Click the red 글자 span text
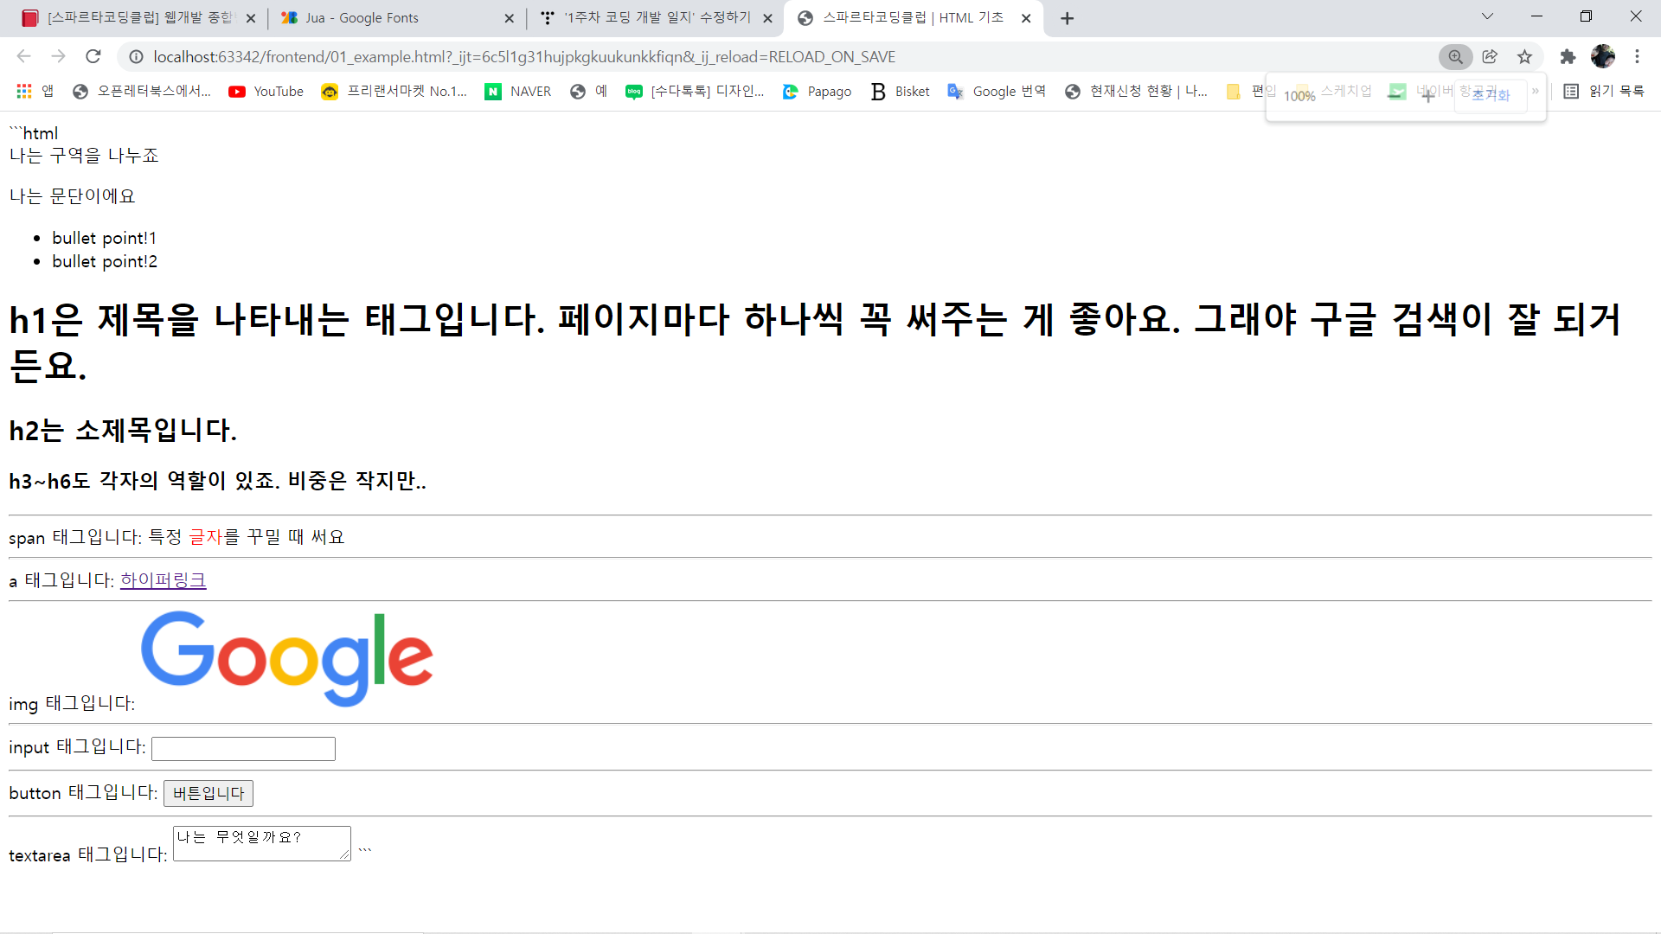Image resolution: width=1661 pixels, height=934 pixels. (206, 537)
